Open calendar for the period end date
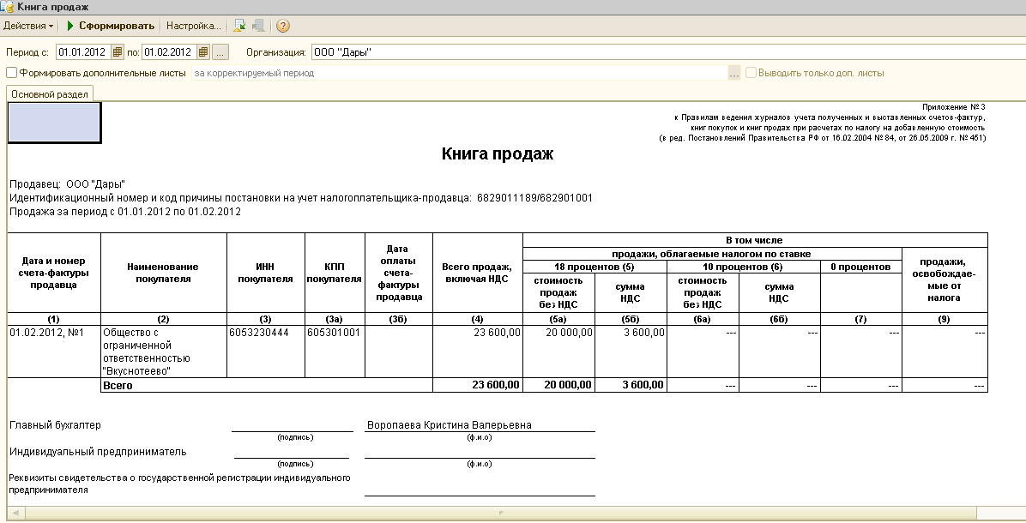The width and height of the screenshot is (1026, 523). 202,52
